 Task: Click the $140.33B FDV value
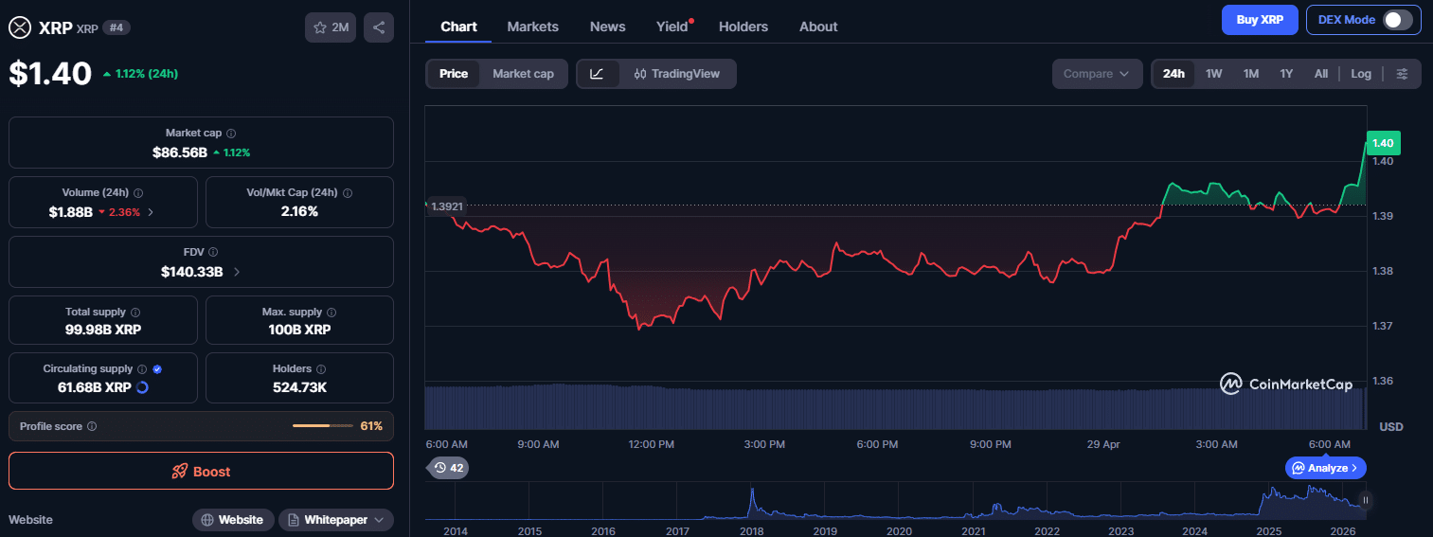click(191, 272)
